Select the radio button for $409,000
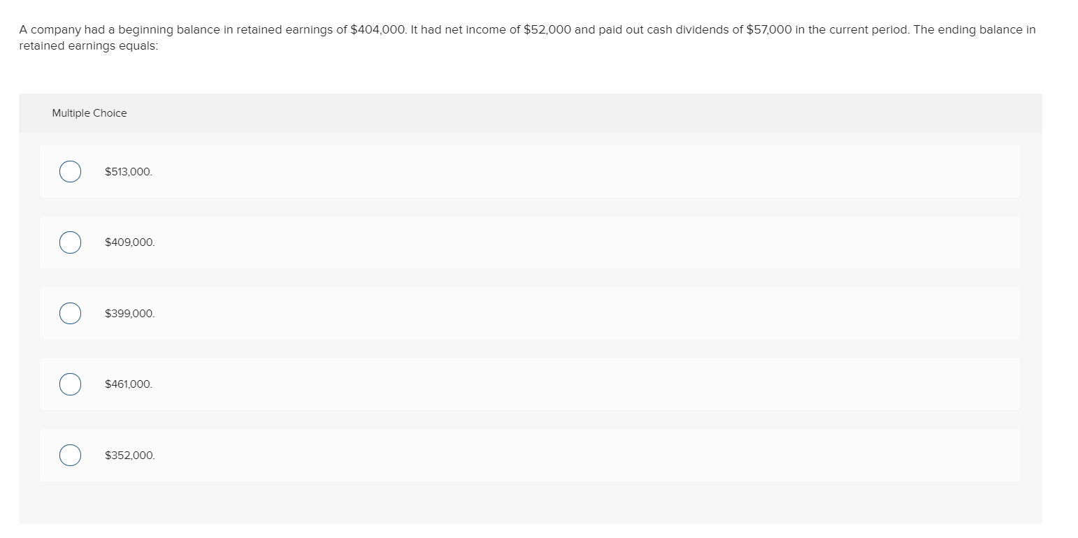Viewport: 1078px width, 538px height. pyautogui.click(x=70, y=242)
